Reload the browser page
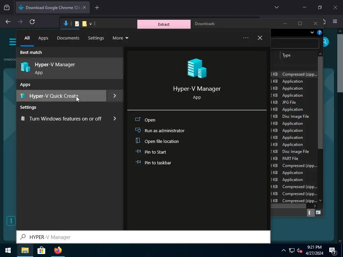This screenshot has height=257, width=343. coord(32,22)
